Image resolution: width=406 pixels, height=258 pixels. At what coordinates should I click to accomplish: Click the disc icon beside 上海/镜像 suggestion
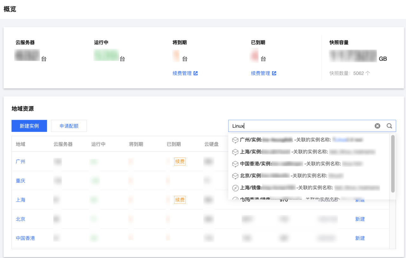click(236, 188)
